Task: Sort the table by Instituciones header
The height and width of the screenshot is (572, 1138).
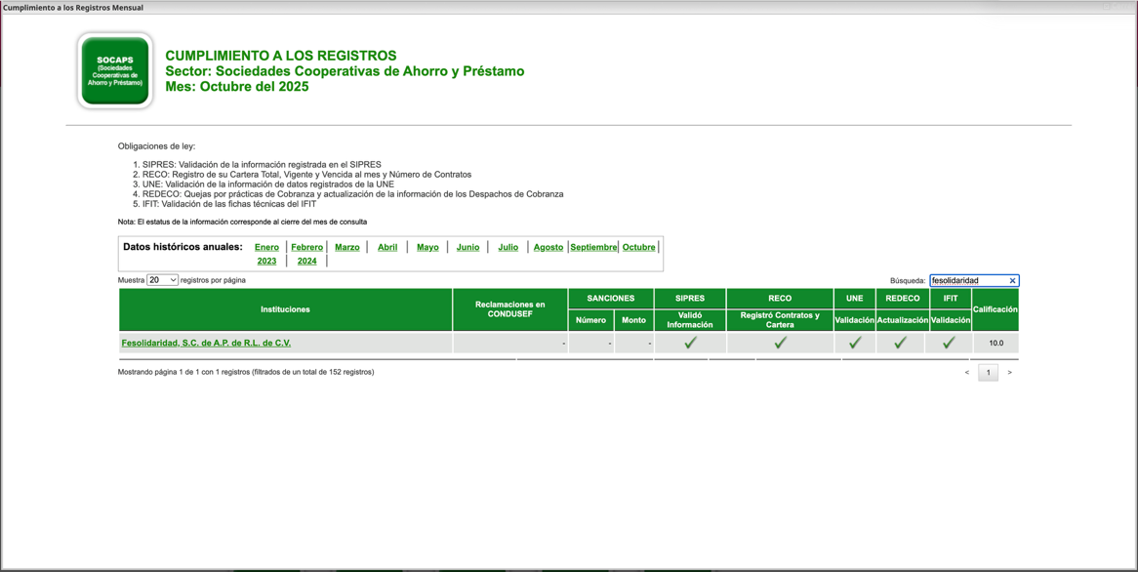Action: point(285,309)
